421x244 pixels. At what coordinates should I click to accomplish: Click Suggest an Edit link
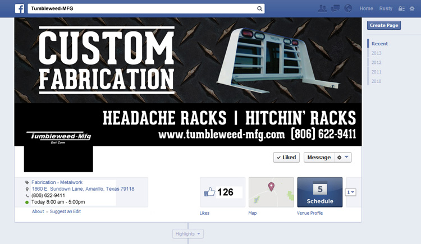pyautogui.click(x=65, y=211)
